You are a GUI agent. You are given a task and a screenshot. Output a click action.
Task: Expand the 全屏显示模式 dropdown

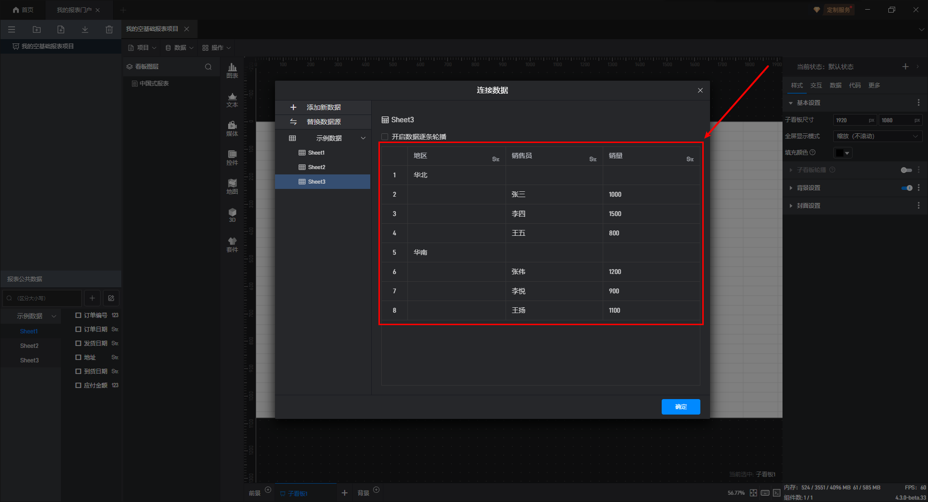pyautogui.click(x=877, y=136)
